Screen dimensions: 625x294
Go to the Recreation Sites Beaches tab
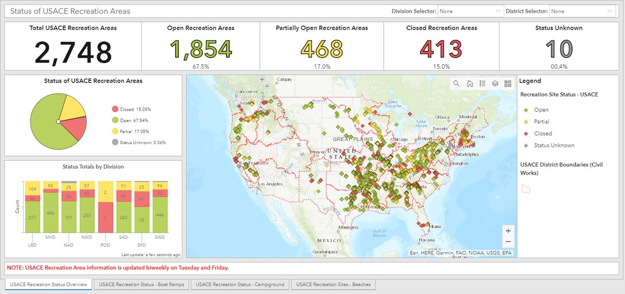pyautogui.click(x=333, y=284)
